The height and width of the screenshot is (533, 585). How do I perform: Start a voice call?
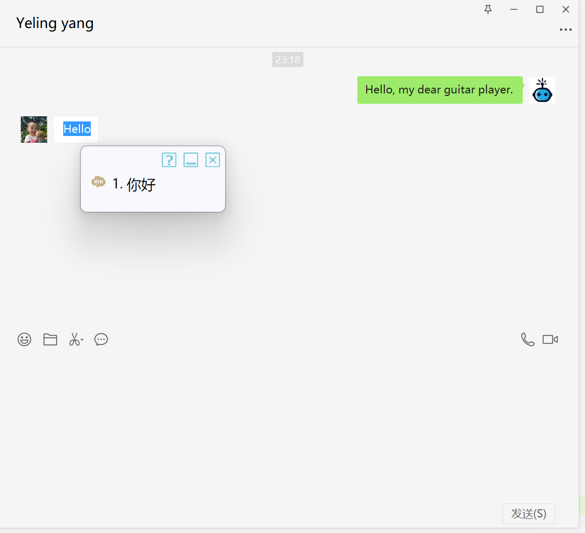tap(527, 339)
